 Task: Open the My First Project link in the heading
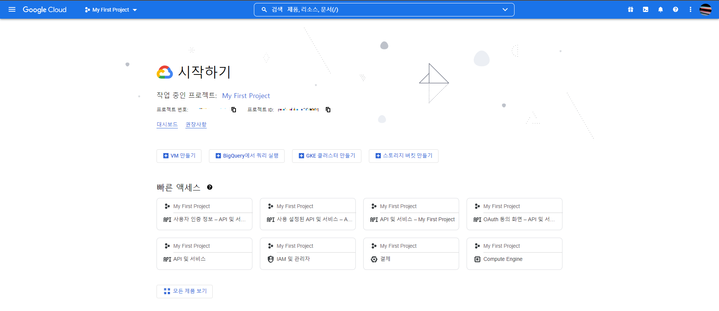[246, 96]
